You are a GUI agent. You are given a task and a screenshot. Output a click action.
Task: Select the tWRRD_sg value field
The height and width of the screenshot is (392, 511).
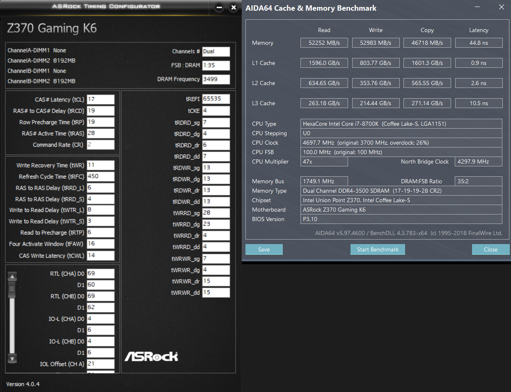tap(216, 213)
